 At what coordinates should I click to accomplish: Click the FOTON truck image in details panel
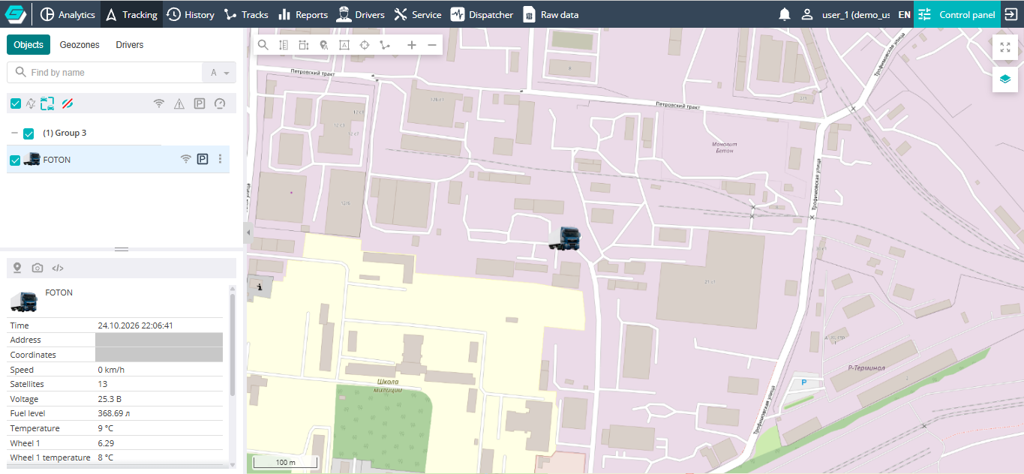tap(24, 301)
